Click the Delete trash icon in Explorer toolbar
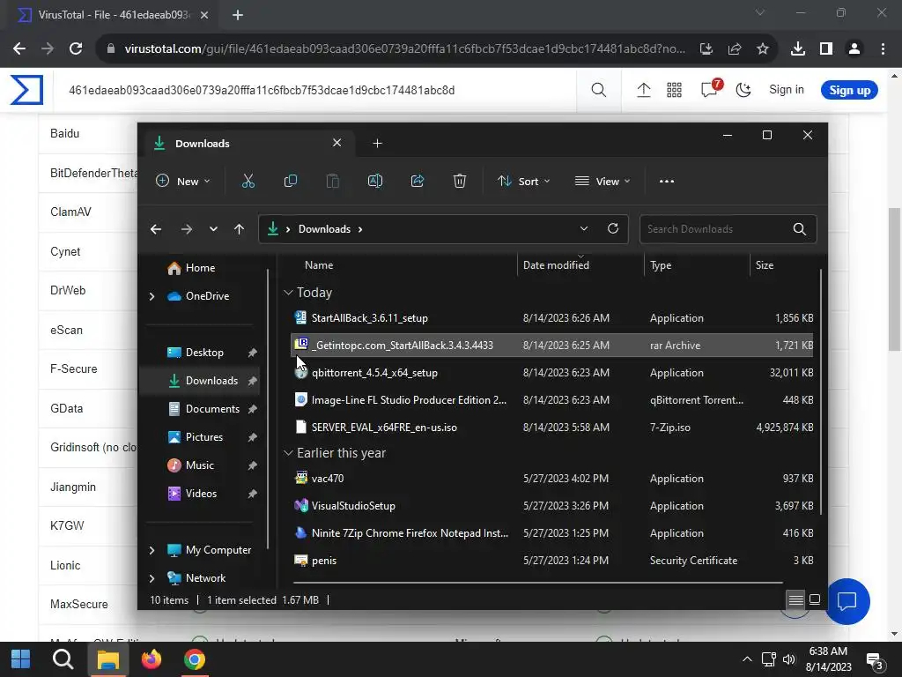This screenshot has width=902, height=677. 460,182
